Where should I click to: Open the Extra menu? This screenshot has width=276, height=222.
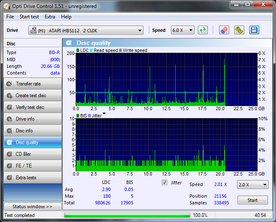(x=50, y=17)
